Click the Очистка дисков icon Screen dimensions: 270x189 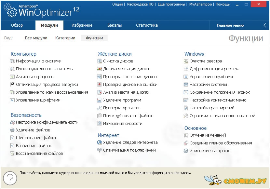(99, 61)
